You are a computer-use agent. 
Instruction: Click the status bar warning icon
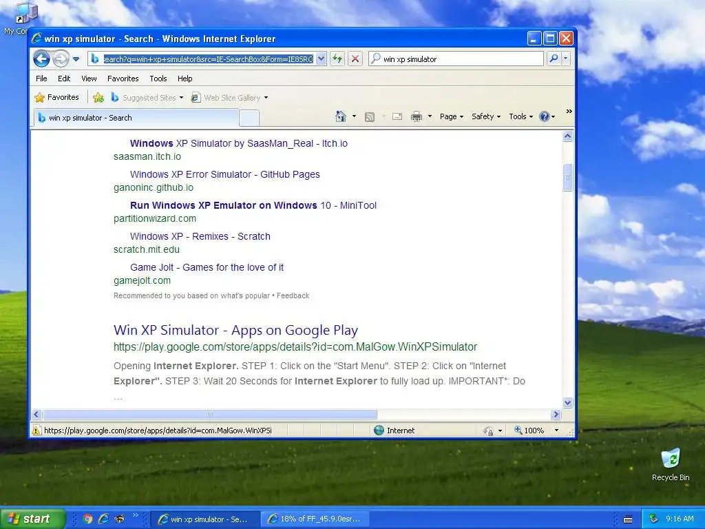(x=37, y=431)
